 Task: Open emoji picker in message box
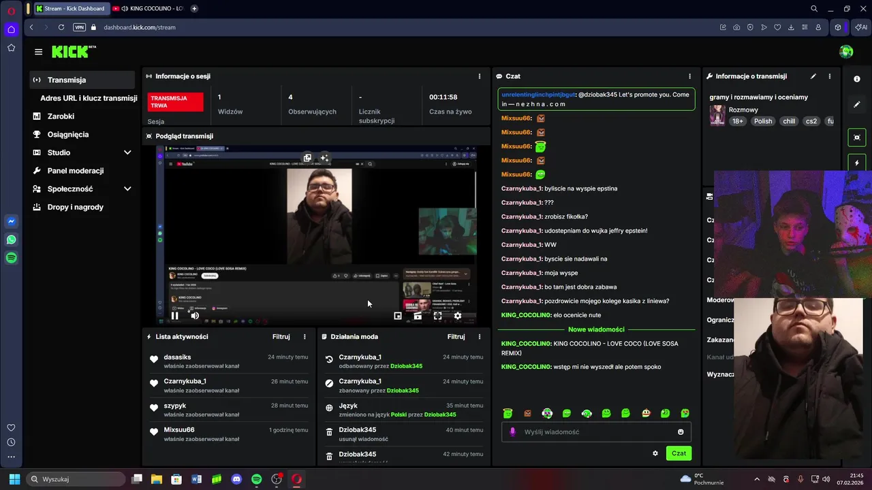[x=681, y=431]
